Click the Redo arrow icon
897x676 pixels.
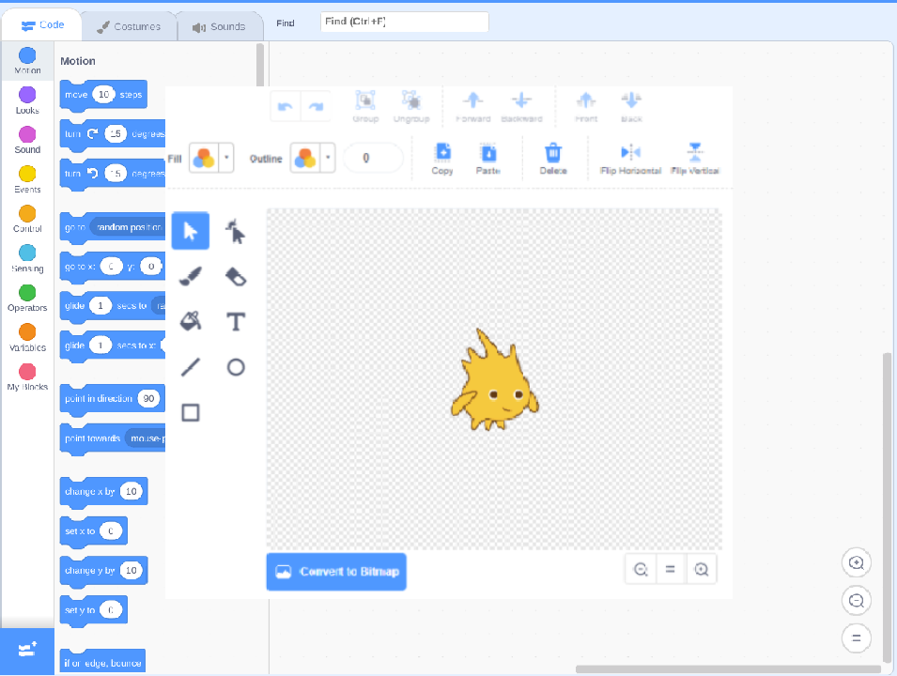[x=316, y=106]
